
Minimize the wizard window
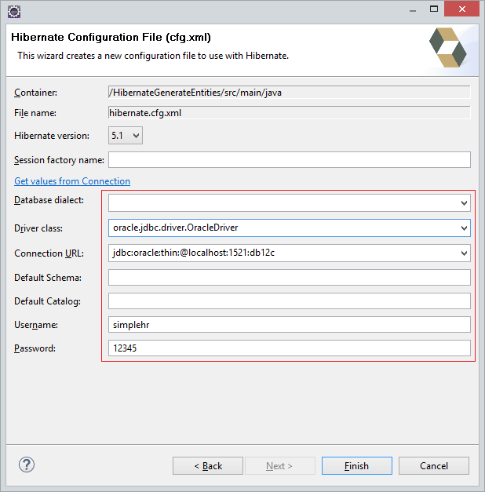(413, 10)
